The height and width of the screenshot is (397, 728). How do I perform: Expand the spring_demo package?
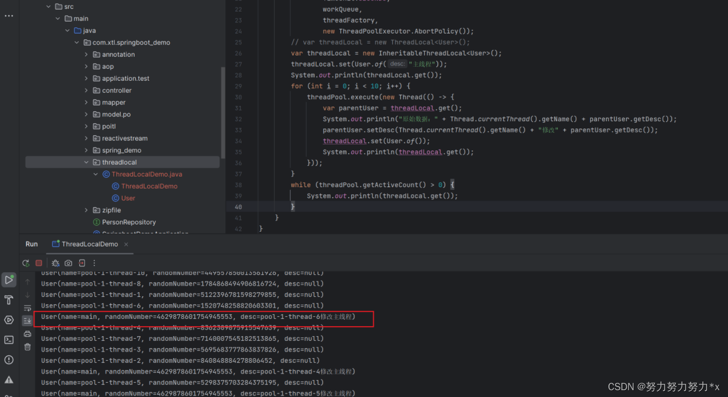pos(86,151)
